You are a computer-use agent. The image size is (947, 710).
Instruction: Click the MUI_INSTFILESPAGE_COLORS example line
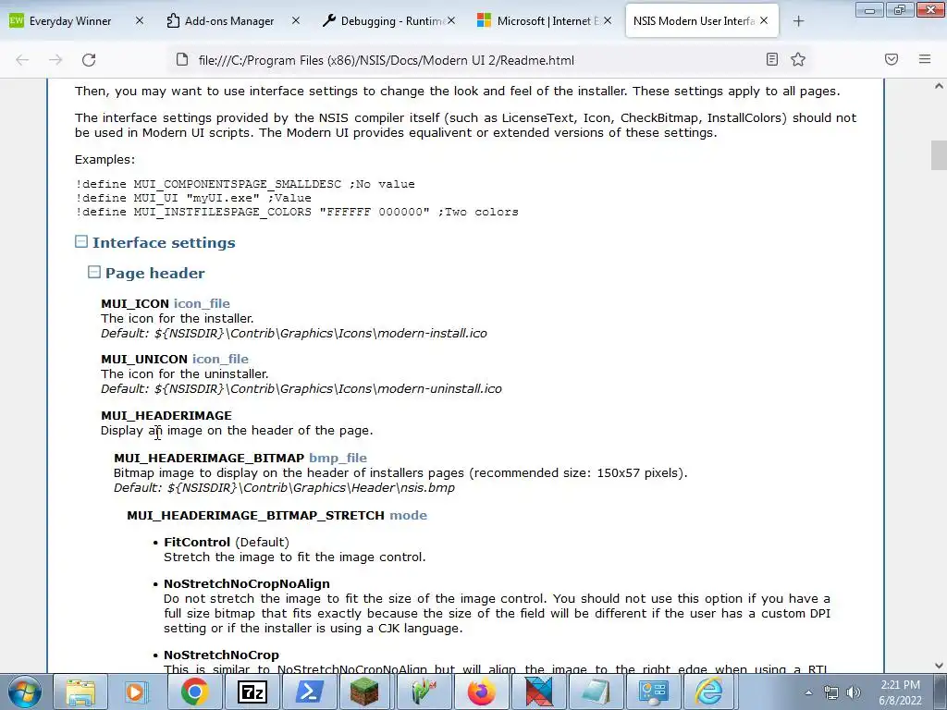point(297,212)
